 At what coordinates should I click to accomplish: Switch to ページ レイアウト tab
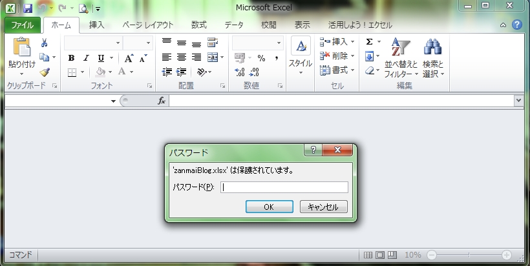pyautogui.click(x=148, y=25)
